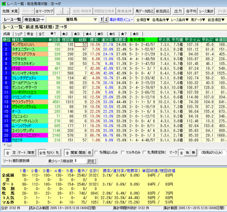This screenshot has height=212, width=227.
Task: Click 全マーククリア button
Action: pos(44,11)
